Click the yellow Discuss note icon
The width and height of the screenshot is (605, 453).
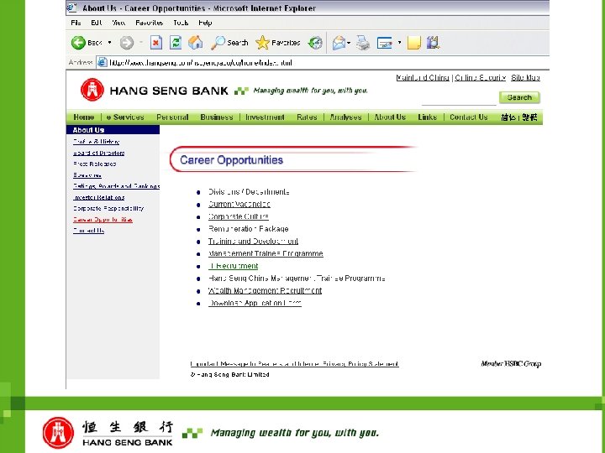(x=413, y=43)
